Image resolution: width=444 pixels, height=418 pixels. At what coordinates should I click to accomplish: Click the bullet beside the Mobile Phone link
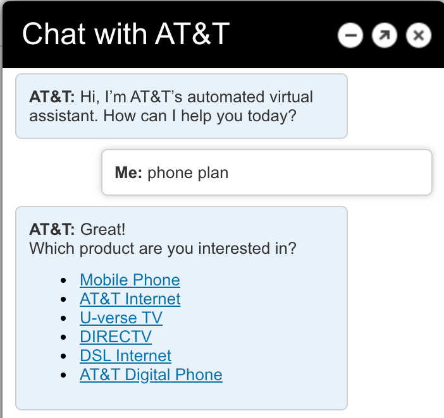pos(63,280)
